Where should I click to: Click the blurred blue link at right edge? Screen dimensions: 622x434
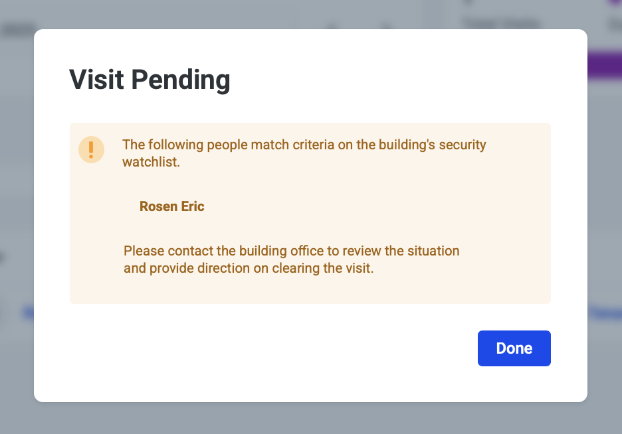[x=605, y=313]
